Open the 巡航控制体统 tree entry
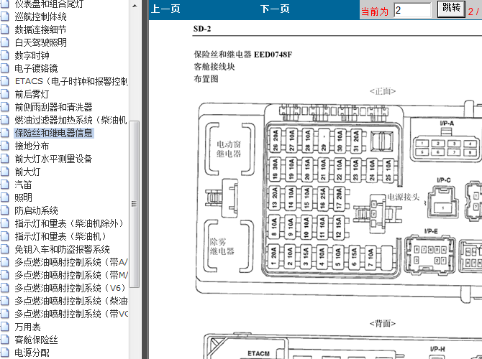Screen dimensions: 482x359 [40, 17]
